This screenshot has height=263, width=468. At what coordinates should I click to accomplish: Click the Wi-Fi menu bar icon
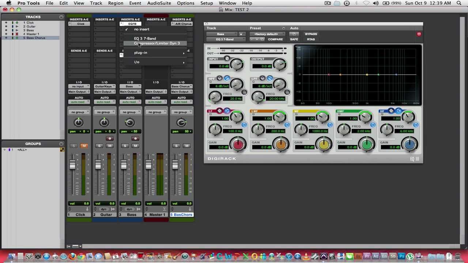pyautogui.click(x=367, y=3)
